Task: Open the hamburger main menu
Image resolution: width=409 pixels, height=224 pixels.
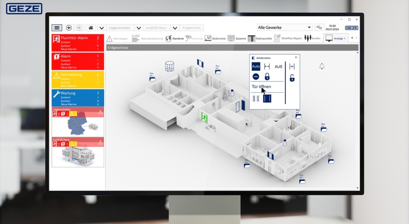Action: pos(57,28)
